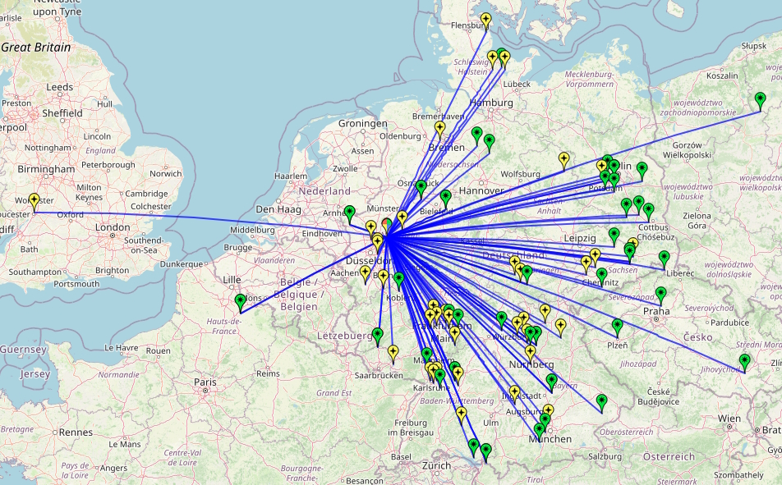Click the yellow marker northeast of Wolfsburg

pos(563,159)
